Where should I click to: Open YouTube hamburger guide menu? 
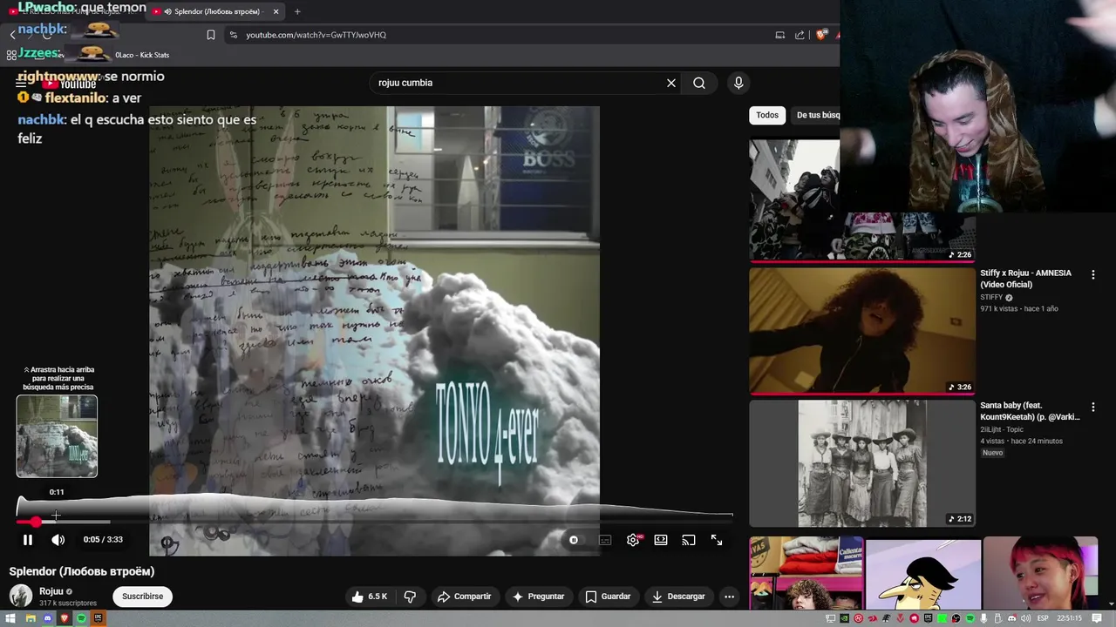(x=21, y=84)
